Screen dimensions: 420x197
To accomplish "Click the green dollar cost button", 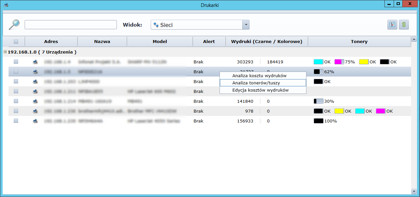I will coord(404,25).
